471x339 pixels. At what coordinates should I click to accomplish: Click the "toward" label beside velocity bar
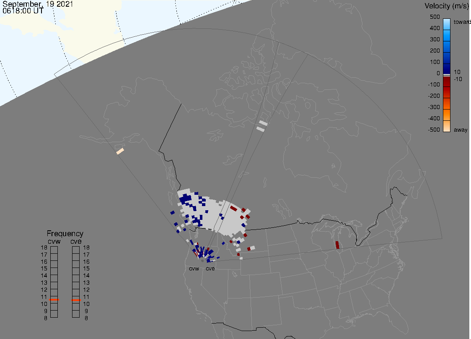[x=462, y=22]
